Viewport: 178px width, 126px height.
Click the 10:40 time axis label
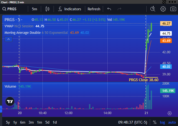coord(42,113)
